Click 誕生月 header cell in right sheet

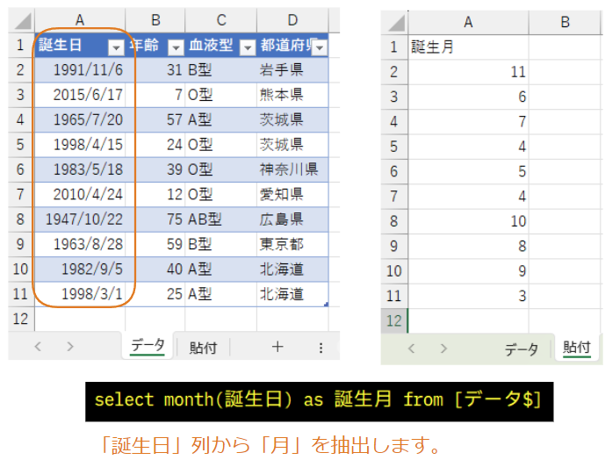click(468, 47)
